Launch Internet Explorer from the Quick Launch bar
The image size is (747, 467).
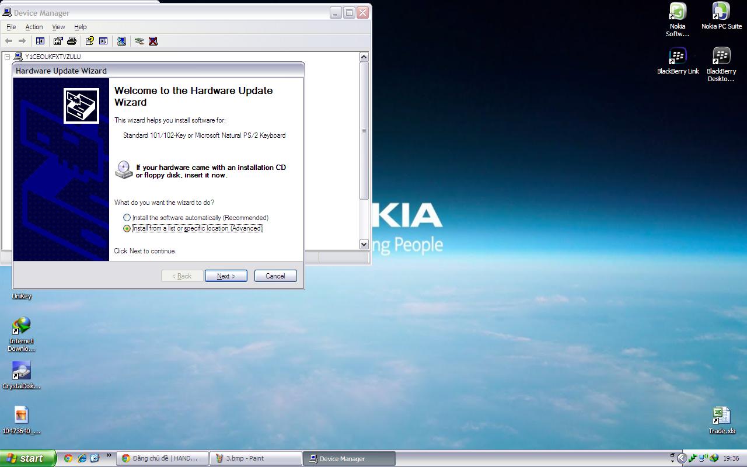[82, 458]
